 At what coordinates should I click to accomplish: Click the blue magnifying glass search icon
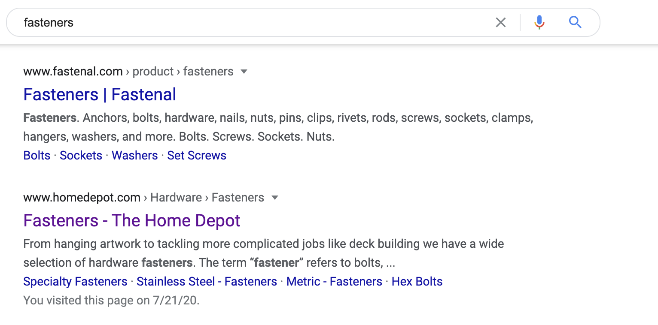[575, 22]
